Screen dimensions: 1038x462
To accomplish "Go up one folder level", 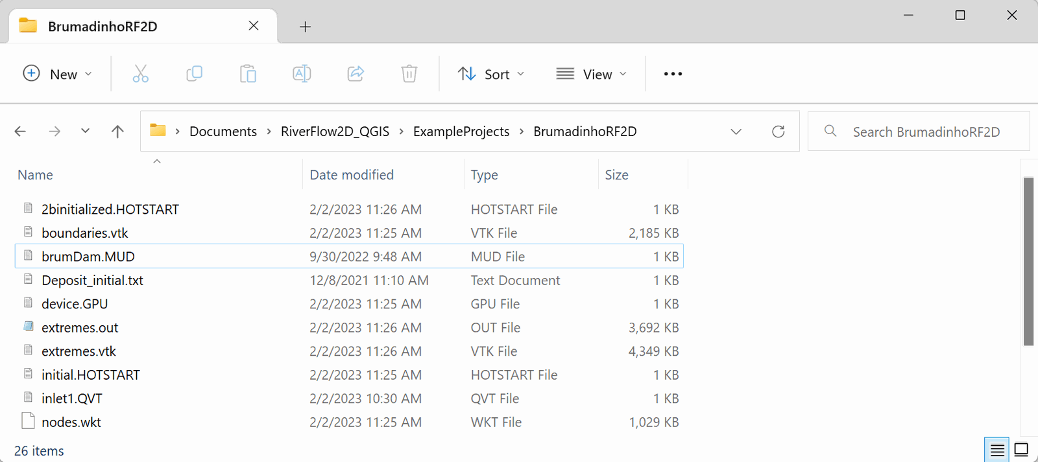I will click(x=117, y=132).
